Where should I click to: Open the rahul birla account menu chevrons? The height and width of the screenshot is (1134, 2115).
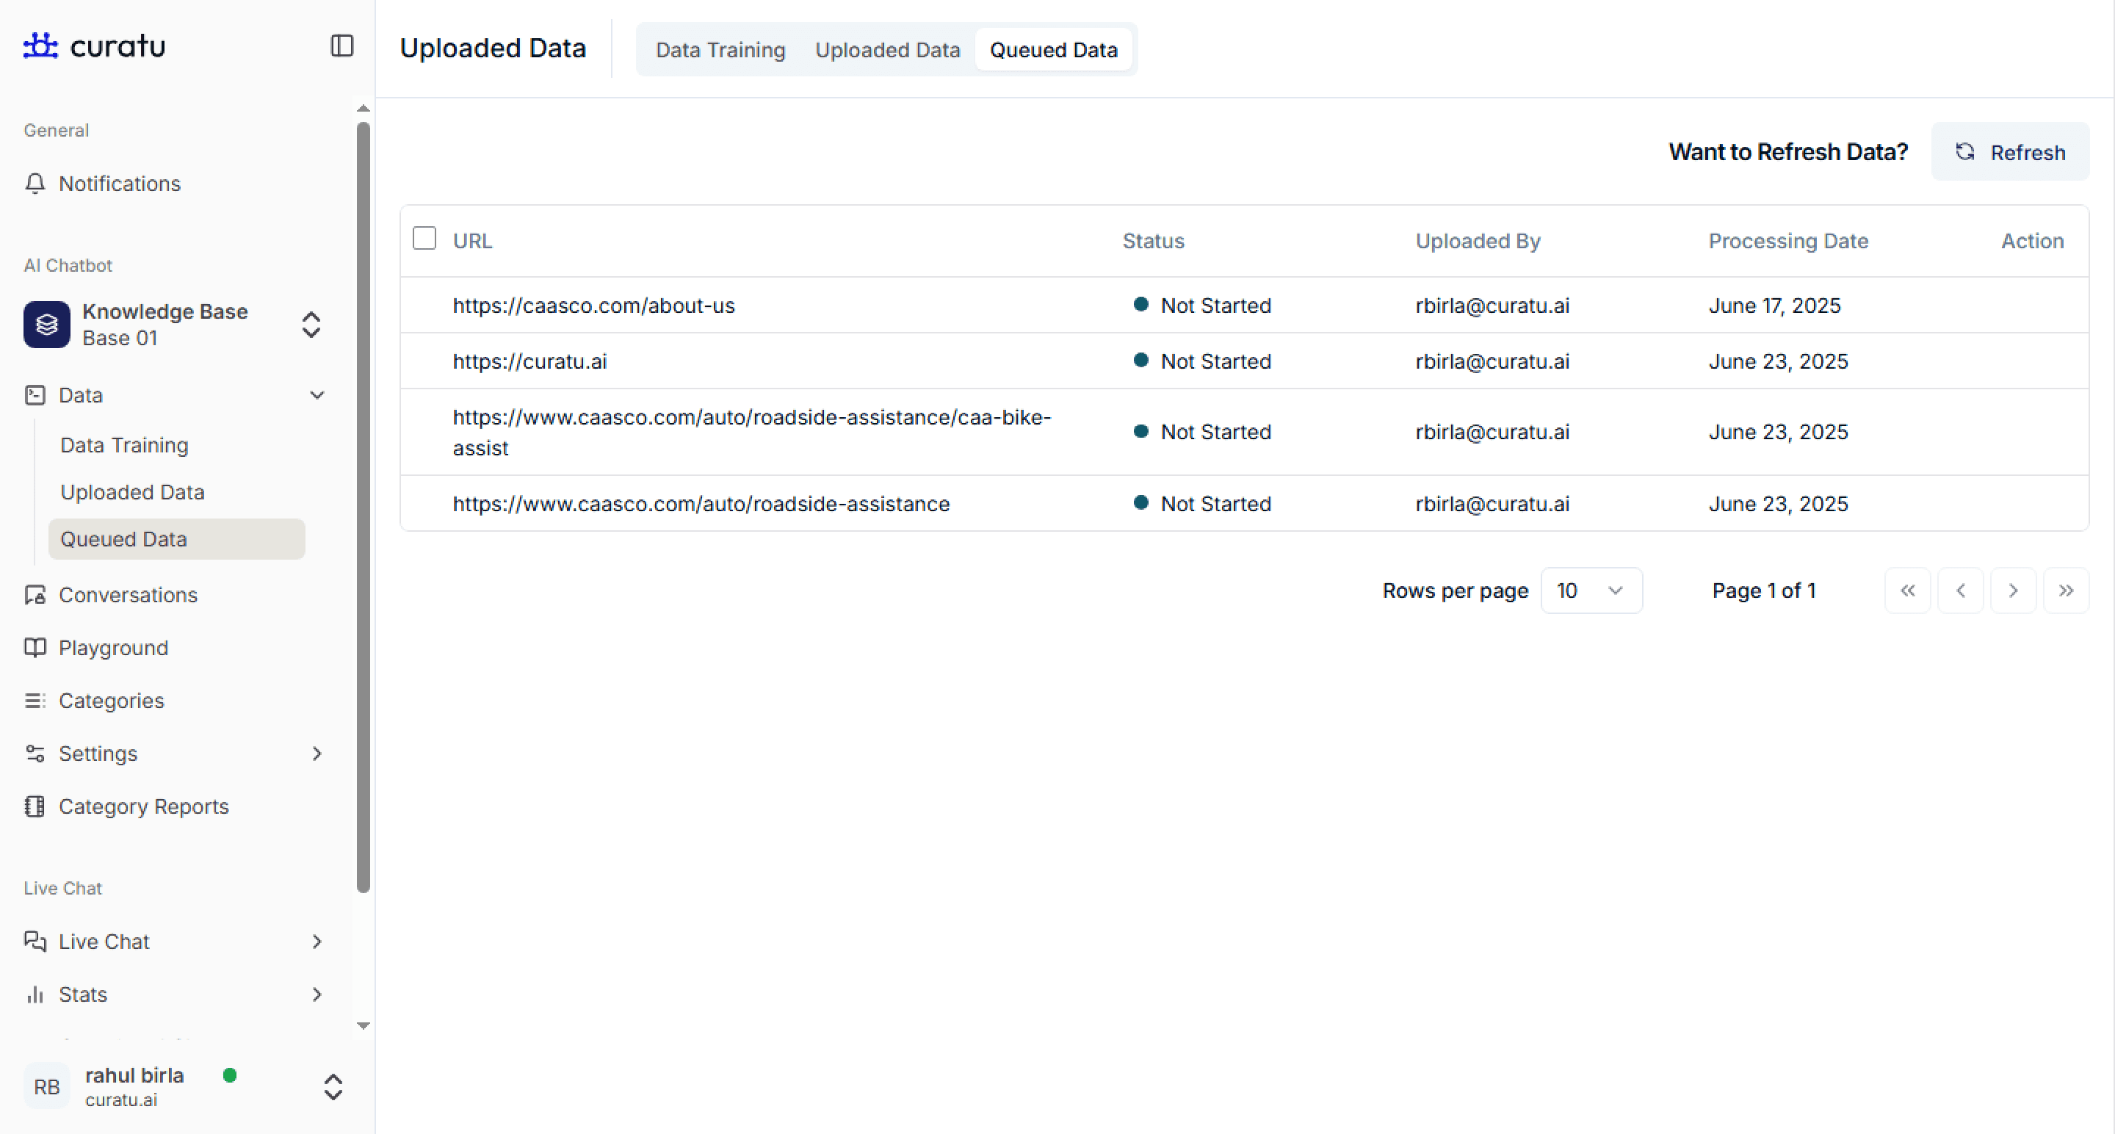click(333, 1086)
